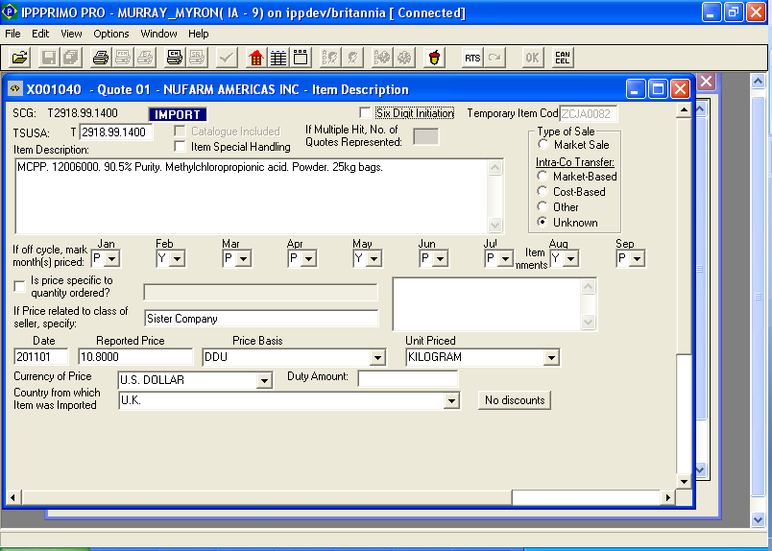Click the horizontal scrollbar thumb of the item window
This screenshot has width=772, height=551.
pyautogui.click(x=266, y=497)
